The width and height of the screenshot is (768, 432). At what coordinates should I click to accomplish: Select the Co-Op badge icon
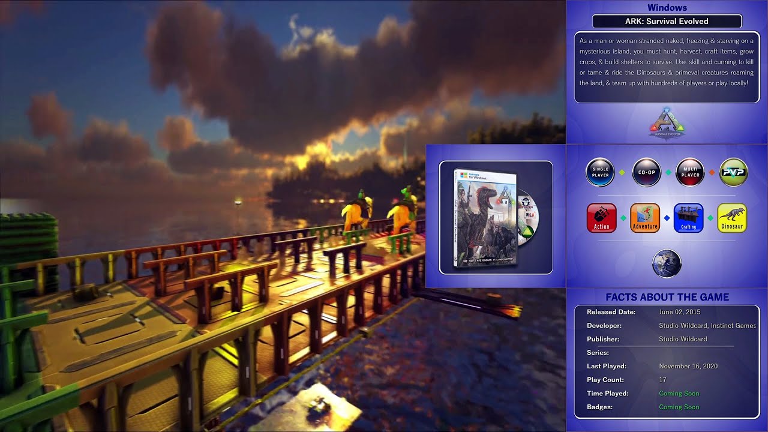646,172
